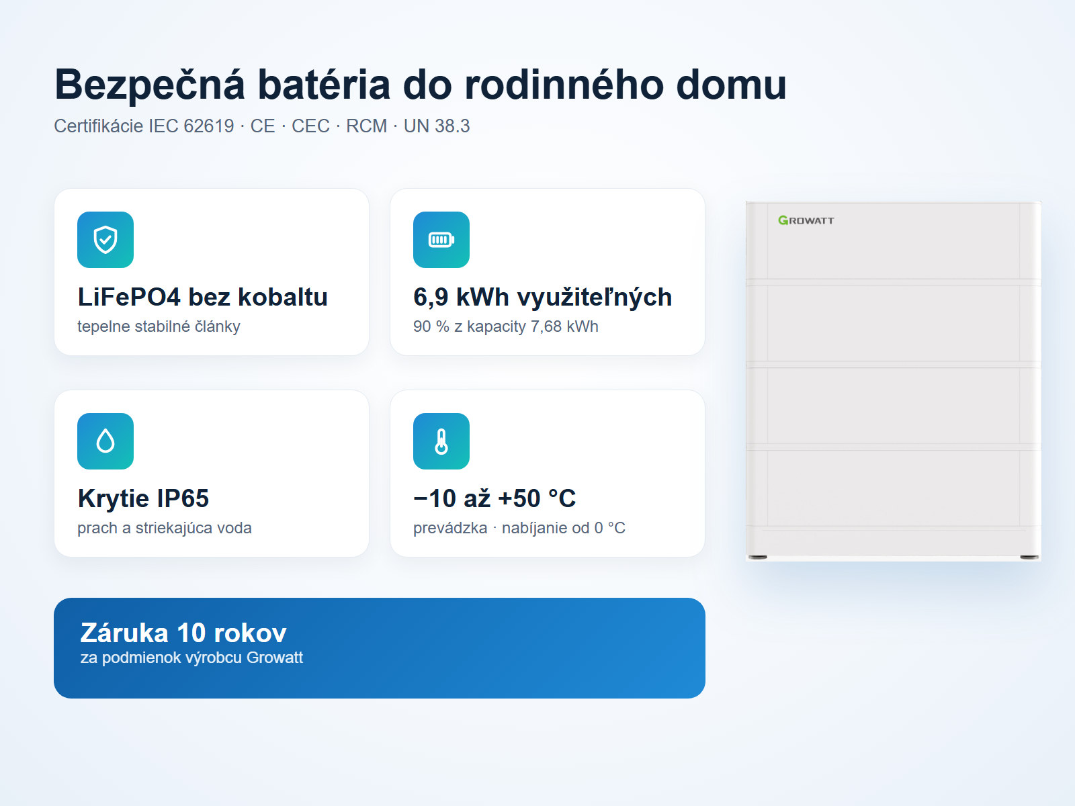Click 'prach a striekajúca voda' text
The image size is (1075, 806).
pyautogui.click(x=165, y=528)
